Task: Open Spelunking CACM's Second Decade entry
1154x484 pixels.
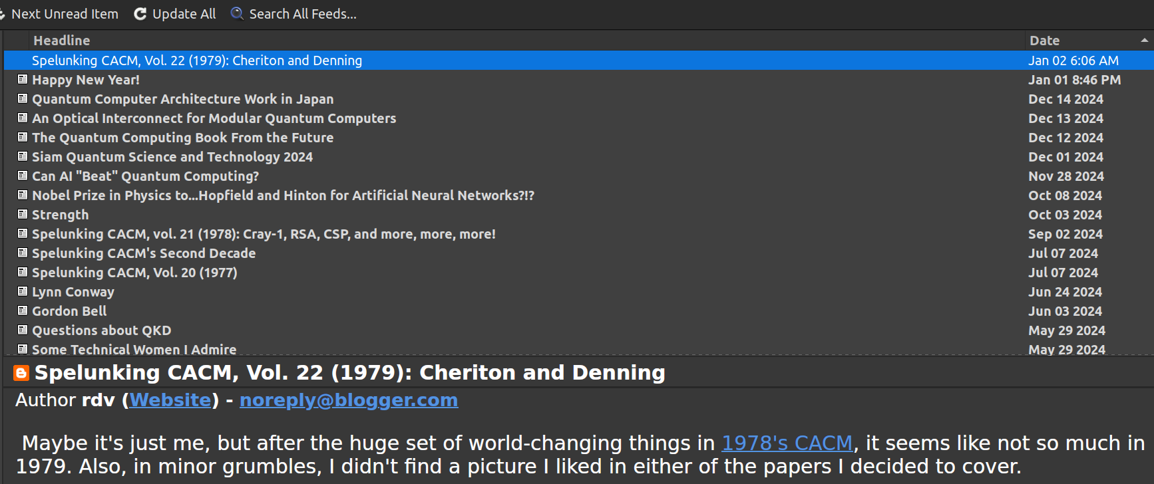Action: (144, 253)
